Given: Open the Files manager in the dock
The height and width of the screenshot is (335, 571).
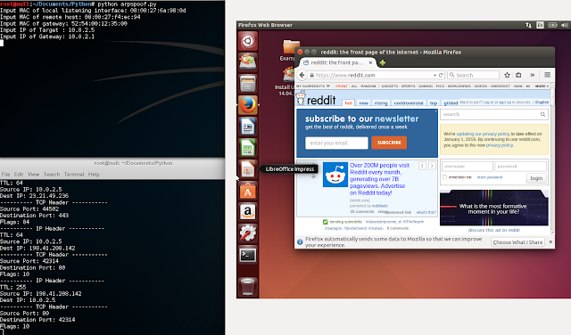Looking at the screenshot, I should point(248,84).
